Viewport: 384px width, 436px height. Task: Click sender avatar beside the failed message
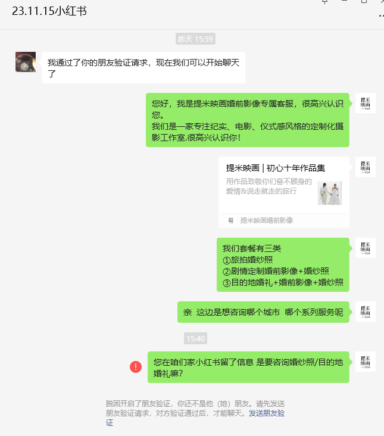pyautogui.click(x=366, y=362)
